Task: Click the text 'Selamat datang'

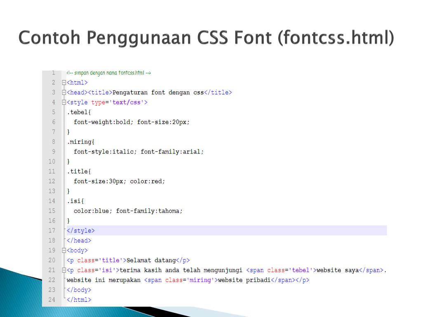Action: 151,260
